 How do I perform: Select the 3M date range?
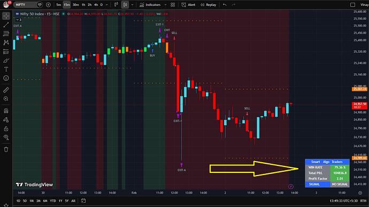click(38, 201)
